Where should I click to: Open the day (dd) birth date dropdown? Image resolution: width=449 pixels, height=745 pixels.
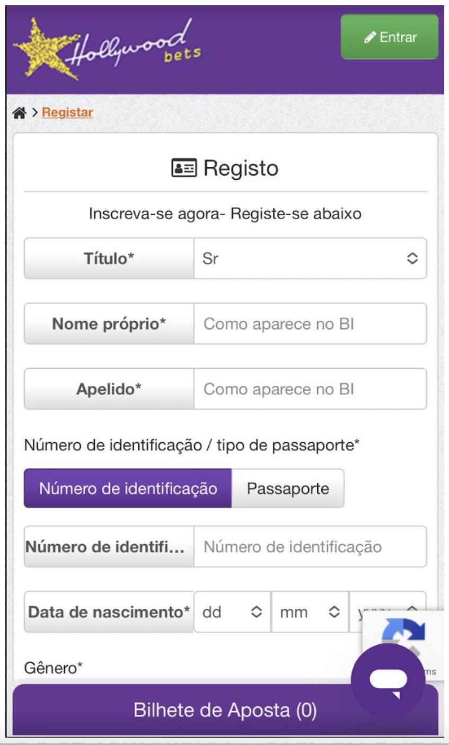232,612
